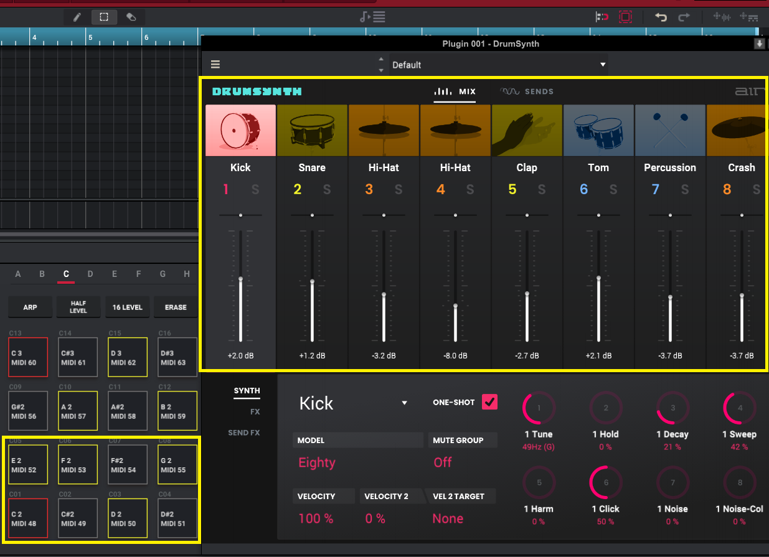Switch to pad bank D
769x557 pixels.
coord(90,274)
